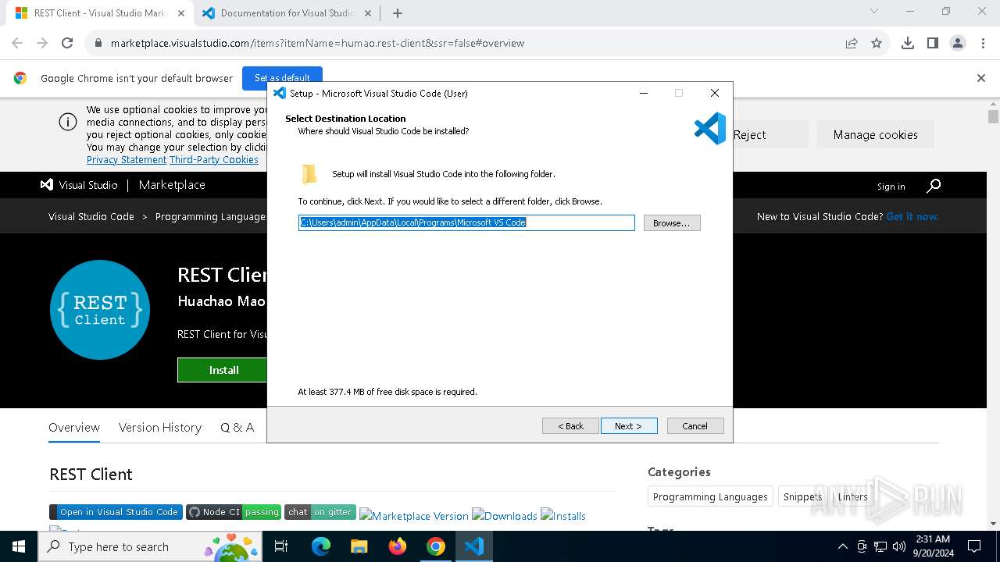Viewport: 1000px width, 562px height.
Task: Click Visual Studio Code breadcrumb
Action: click(91, 217)
